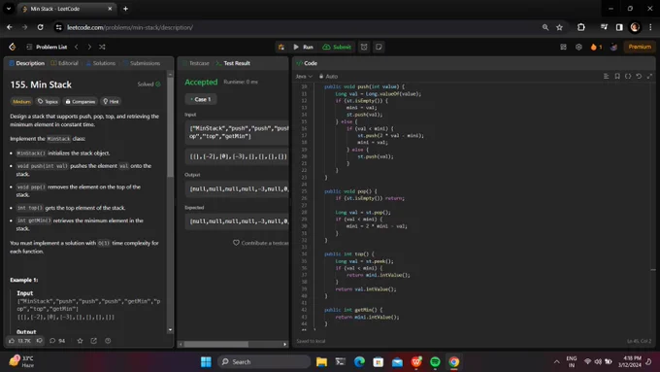Image resolution: width=660 pixels, height=372 pixels.
Task: Click the alarm timer icon
Action: click(x=364, y=47)
